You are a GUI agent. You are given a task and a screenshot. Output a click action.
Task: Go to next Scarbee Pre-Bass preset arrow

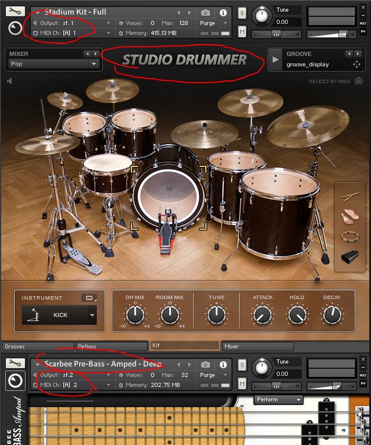[x=190, y=364]
